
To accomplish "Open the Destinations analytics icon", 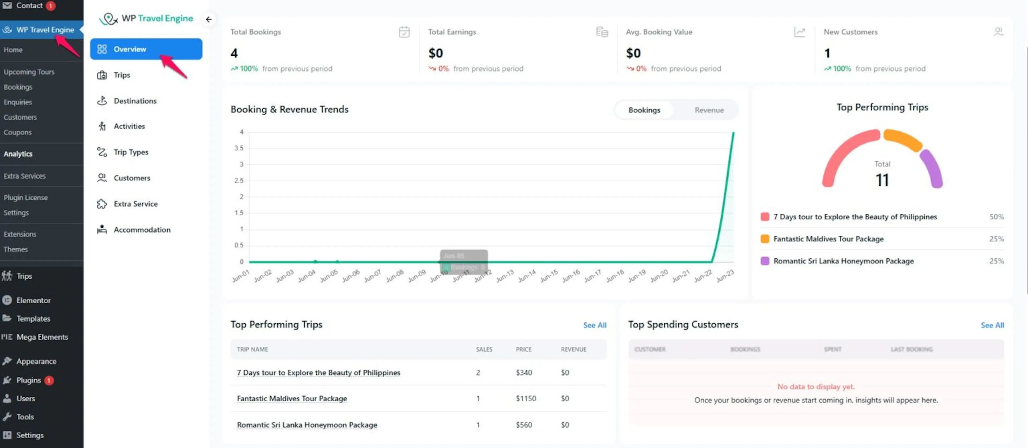I will click(x=102, y=101).
